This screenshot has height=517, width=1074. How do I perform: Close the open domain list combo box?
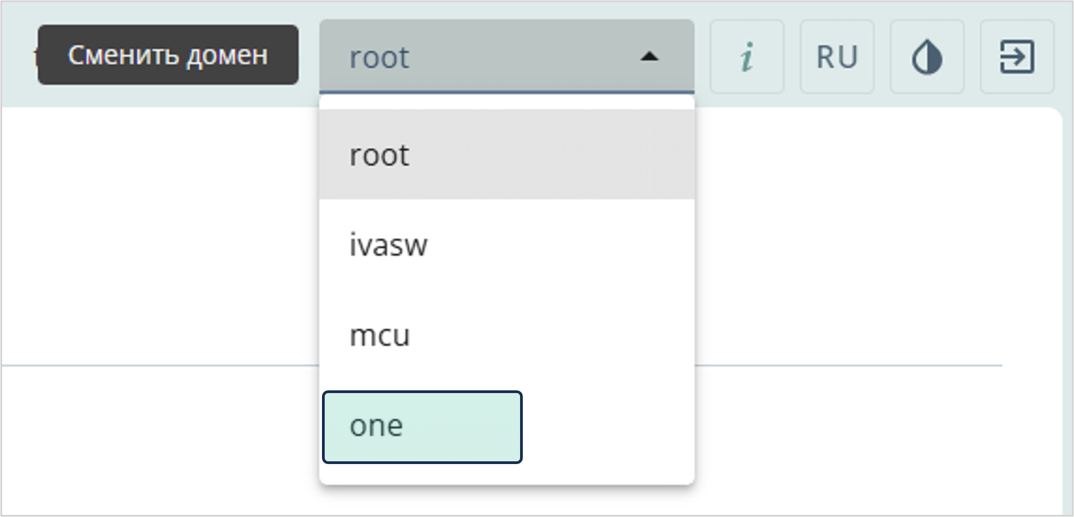[649, 57]
